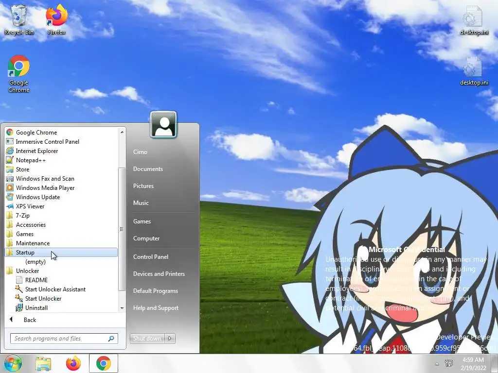Click the Shut down button
Image resolution: width=498 pixels, height=373 pixels.
tap(147, 338)
